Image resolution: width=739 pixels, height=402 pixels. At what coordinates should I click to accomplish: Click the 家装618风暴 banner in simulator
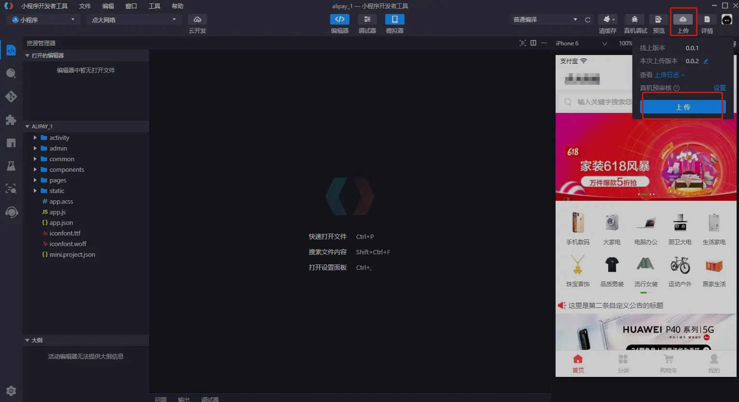coord(646,157)
